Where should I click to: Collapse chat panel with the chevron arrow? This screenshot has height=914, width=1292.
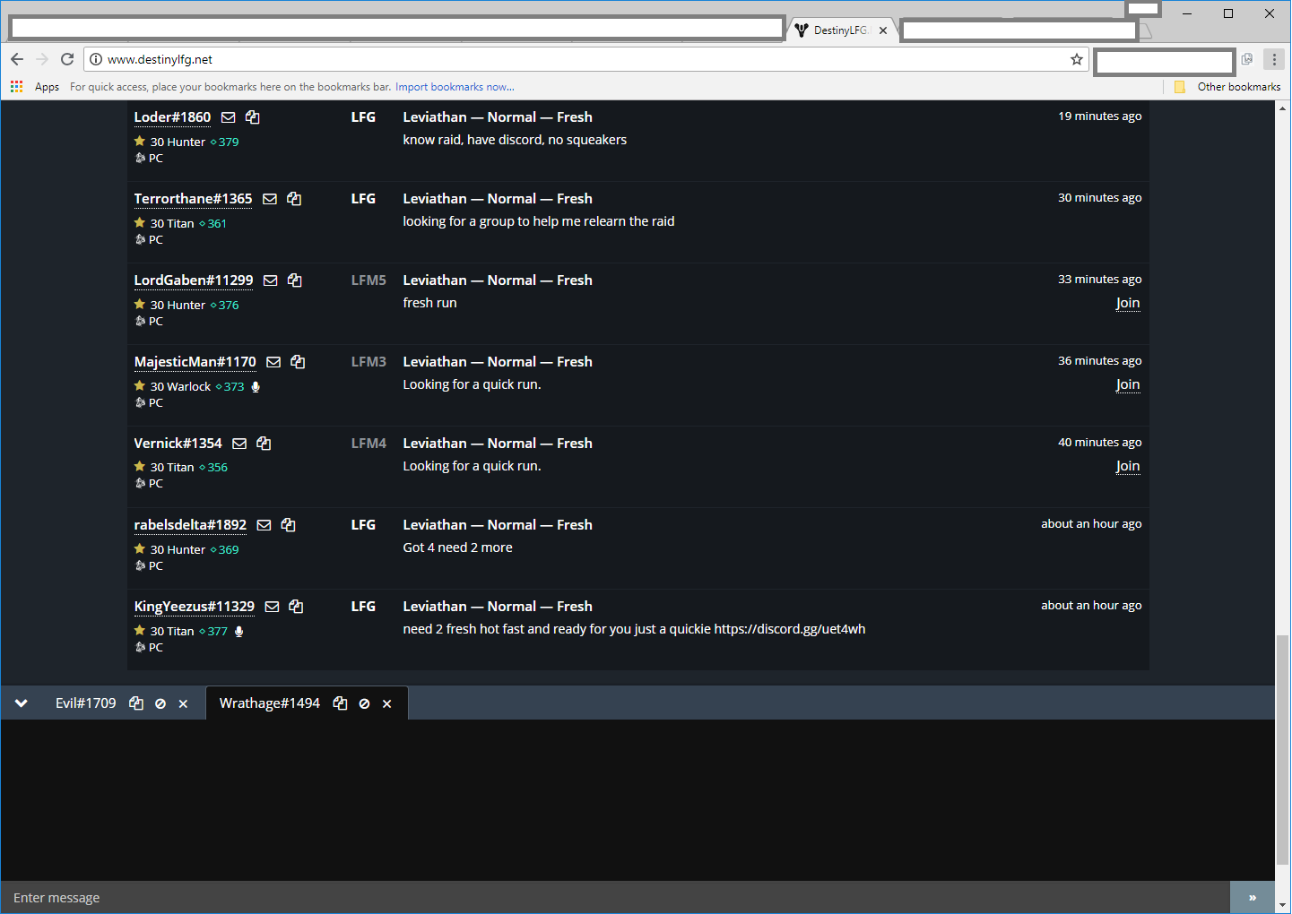[22, 703]
